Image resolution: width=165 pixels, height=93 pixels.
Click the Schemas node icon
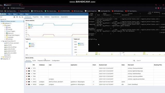click(x=7, y=39)
